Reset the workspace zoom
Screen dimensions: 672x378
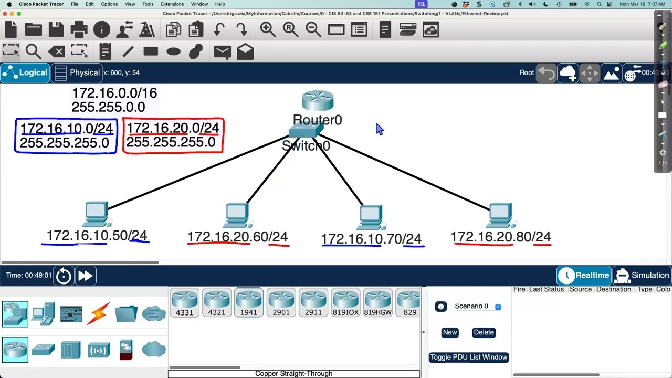tap(290, 30)
